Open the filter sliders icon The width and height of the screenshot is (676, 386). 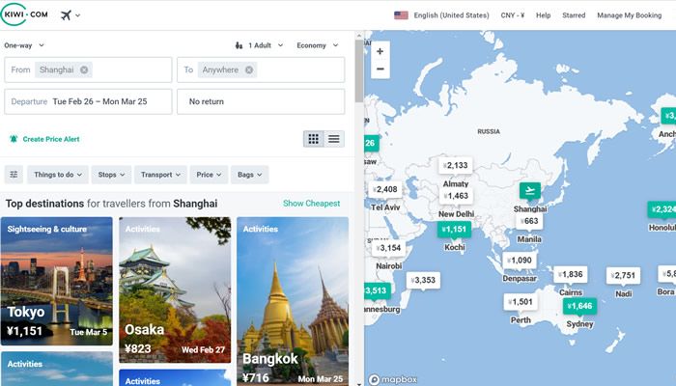tap(14, 175)
